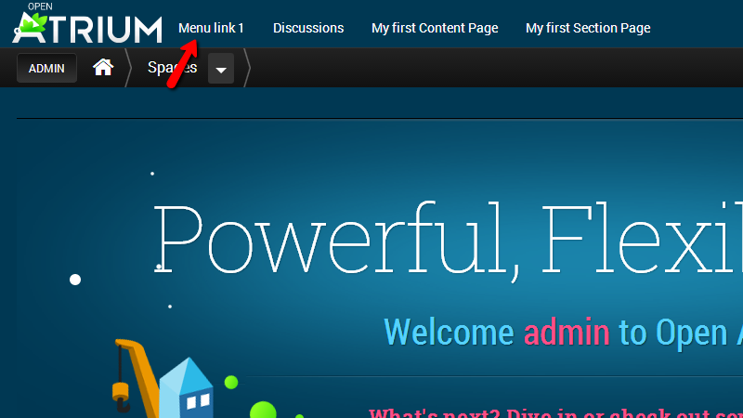
Task: Expand the Spaces dropdown caret
Action: tap(221, 70)
